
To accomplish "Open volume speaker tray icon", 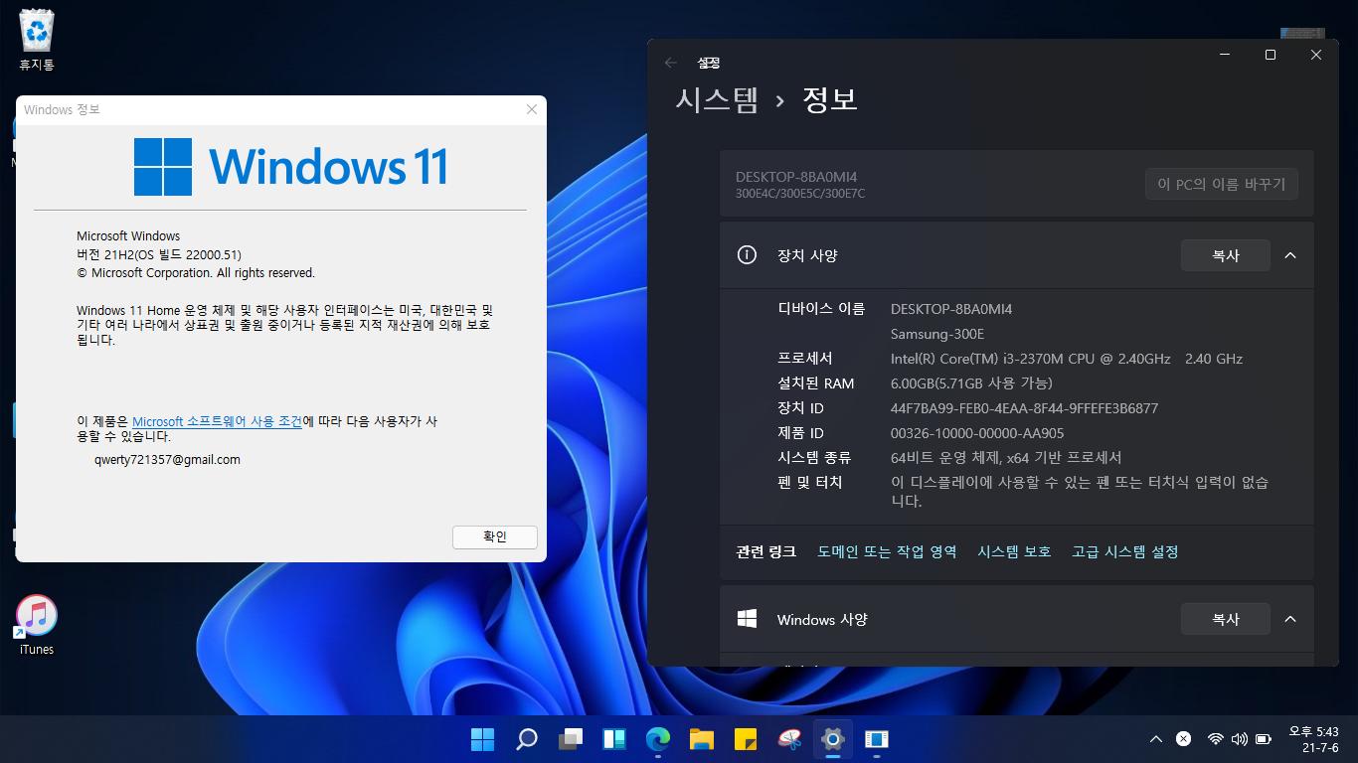I will click(x=1239, y=739).
